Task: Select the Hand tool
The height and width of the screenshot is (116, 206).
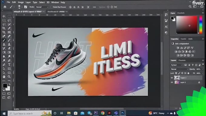Action: tap(4, 77)
